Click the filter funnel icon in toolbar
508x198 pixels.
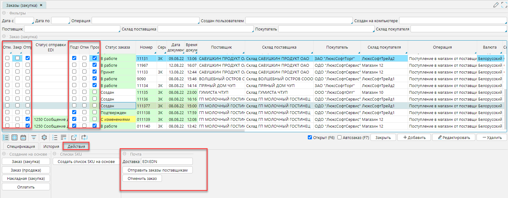[x=34, y=137]
